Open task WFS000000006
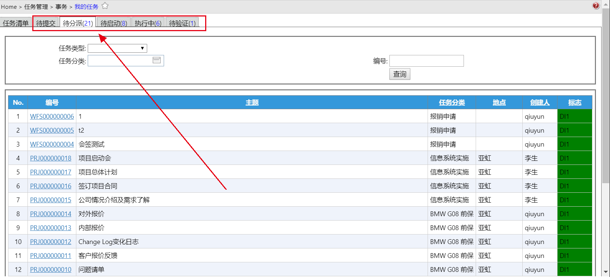 [52, 117]
